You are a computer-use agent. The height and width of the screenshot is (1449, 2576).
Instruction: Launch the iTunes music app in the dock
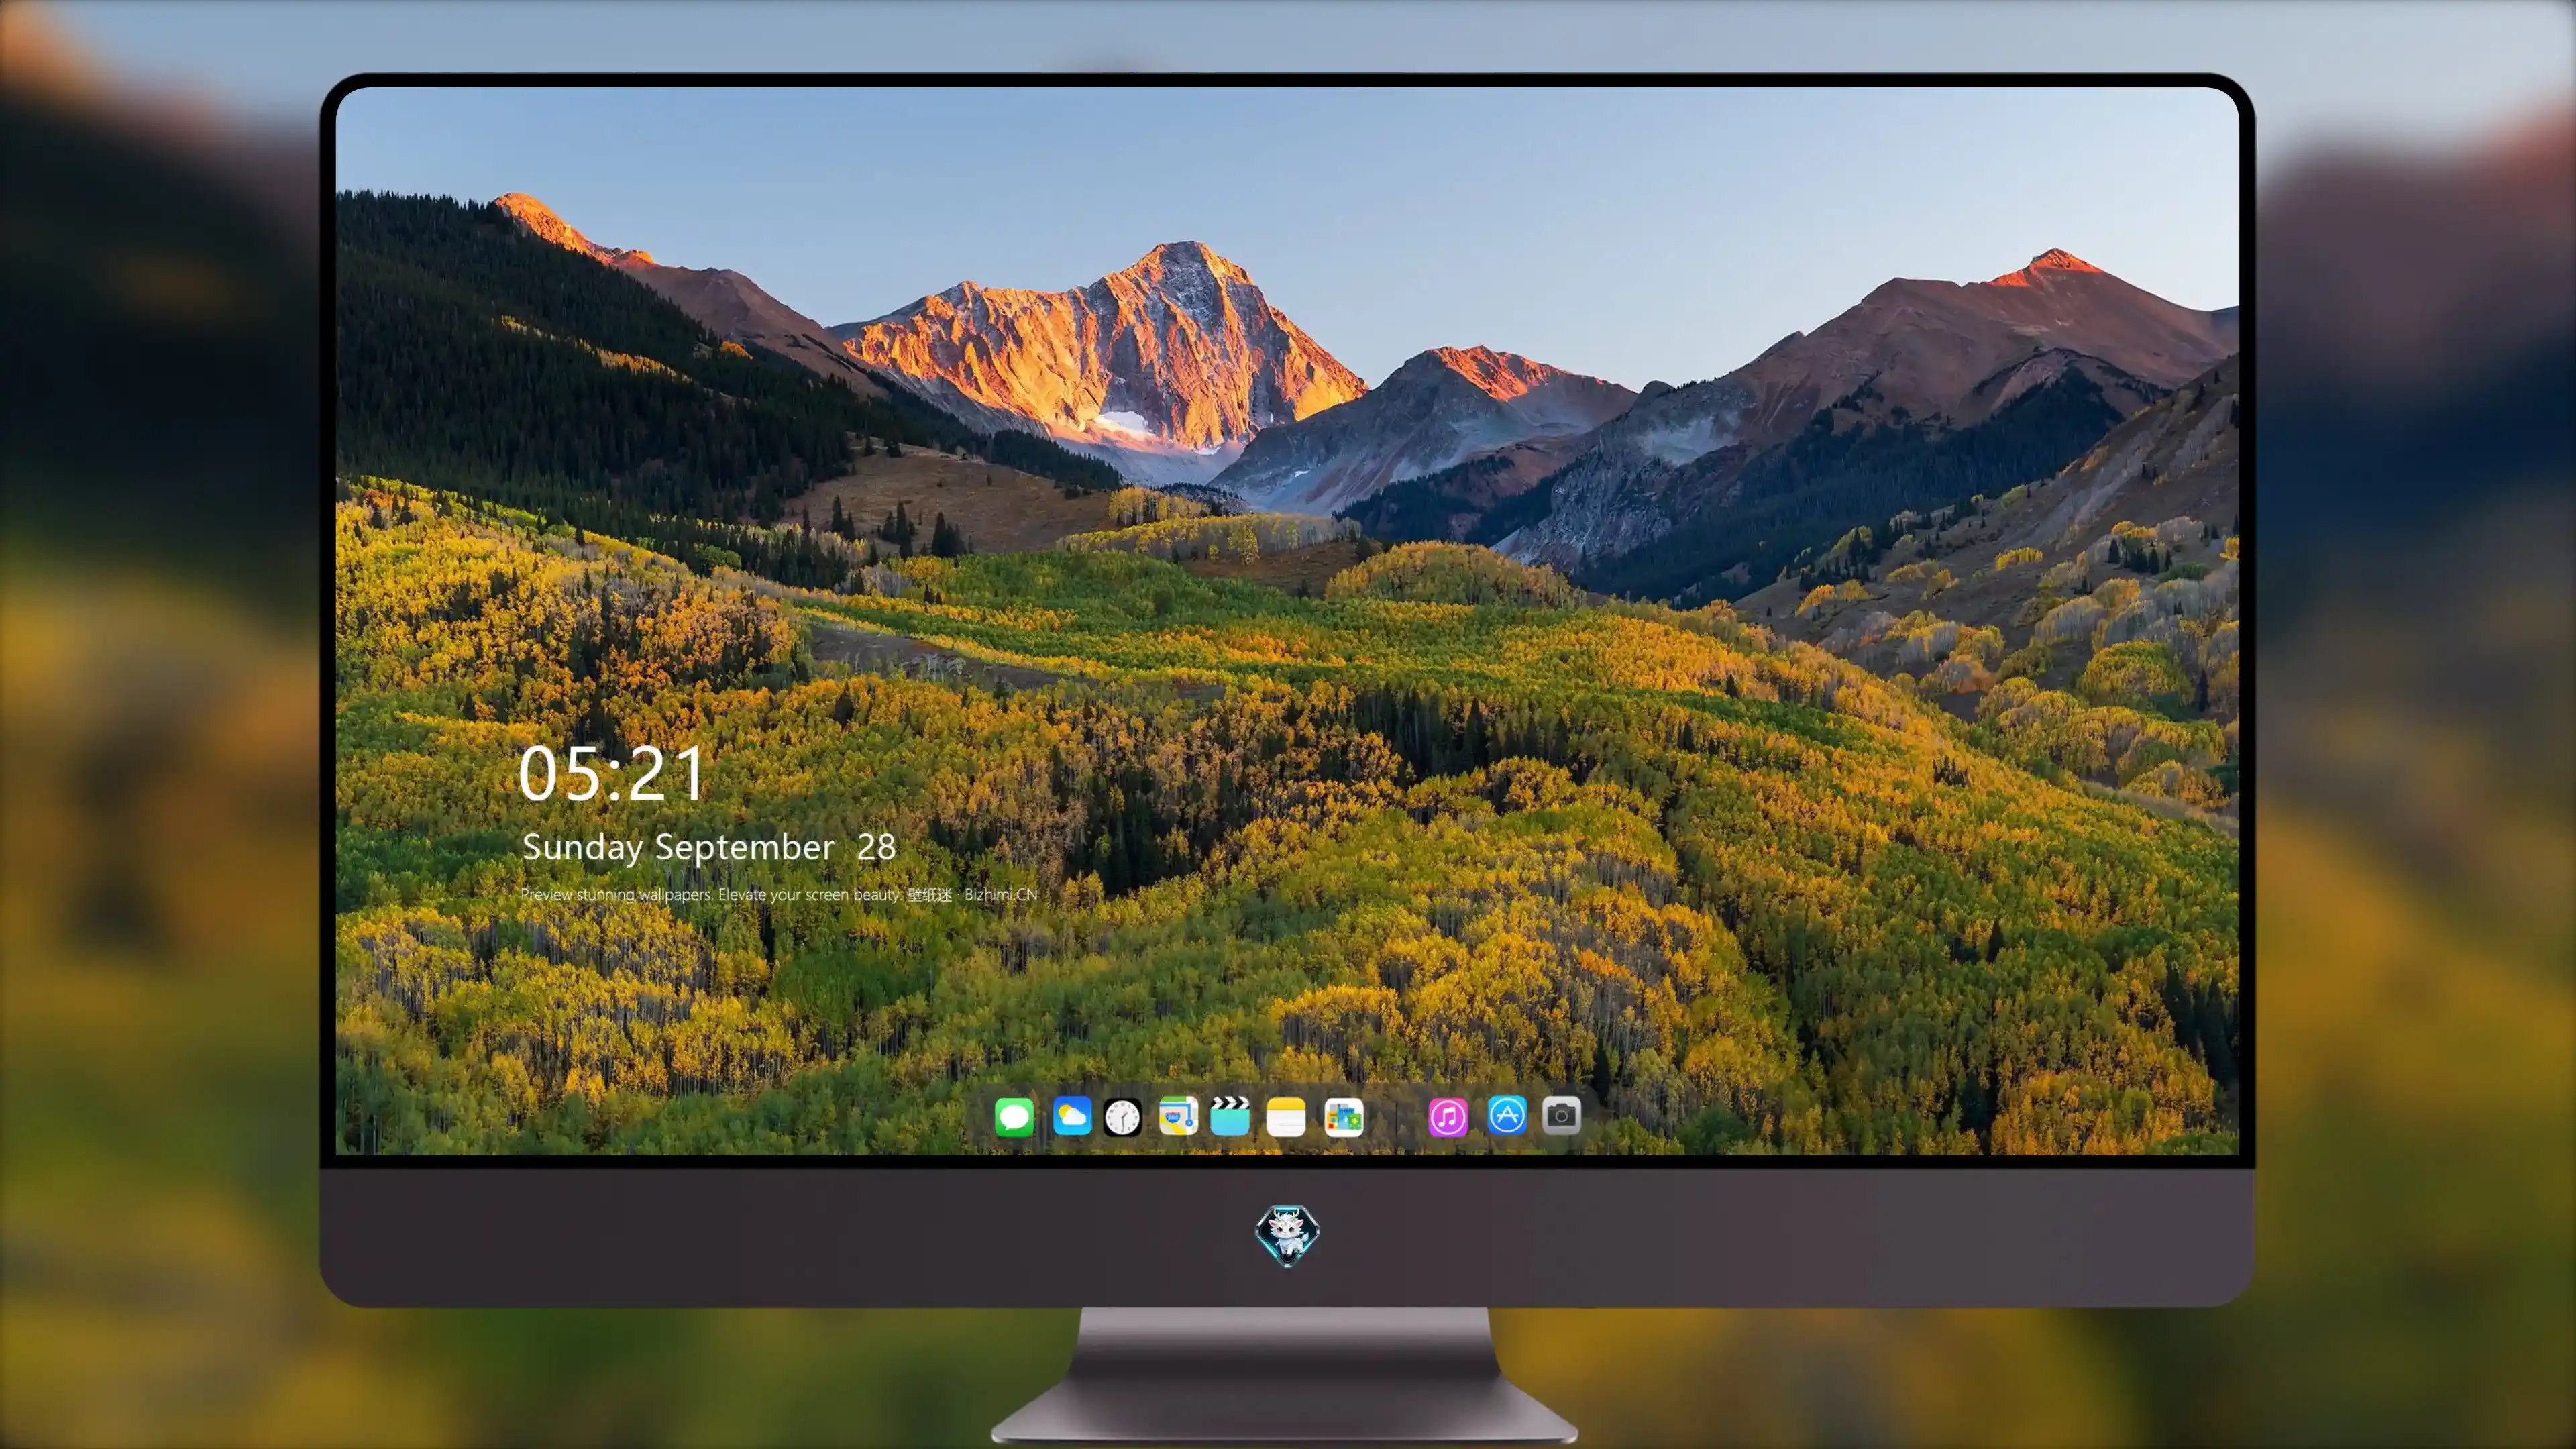pos(1448,1117)
